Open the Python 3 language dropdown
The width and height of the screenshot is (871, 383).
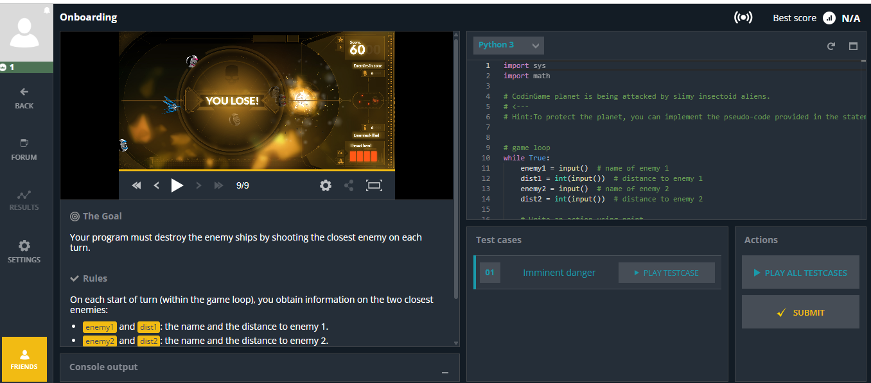[x=509, y=45]
